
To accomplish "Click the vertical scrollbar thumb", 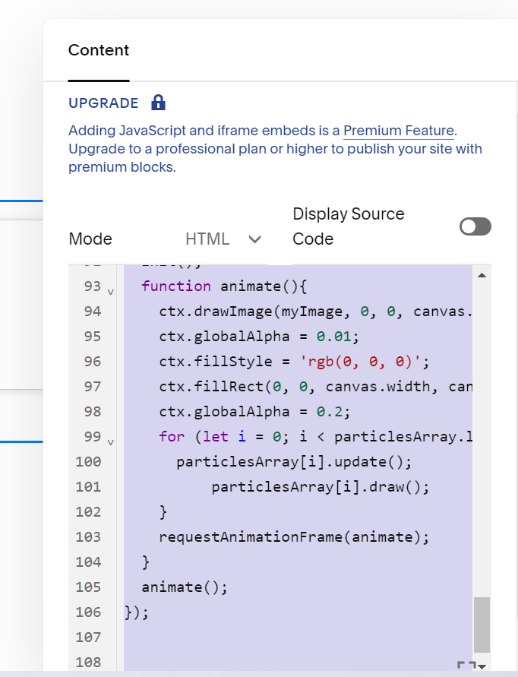I will (482, 625).
